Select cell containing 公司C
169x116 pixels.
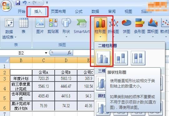coord(86,72)
